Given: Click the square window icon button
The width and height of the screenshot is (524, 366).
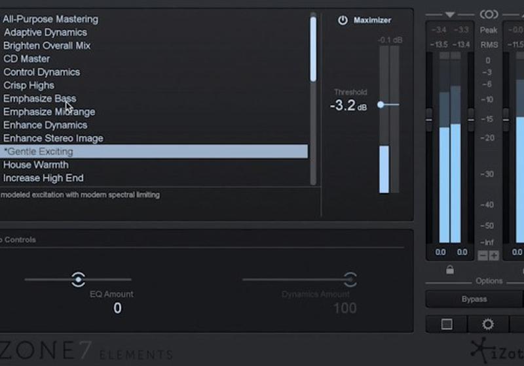Looking at the screenshot, I should pos(447,324).
